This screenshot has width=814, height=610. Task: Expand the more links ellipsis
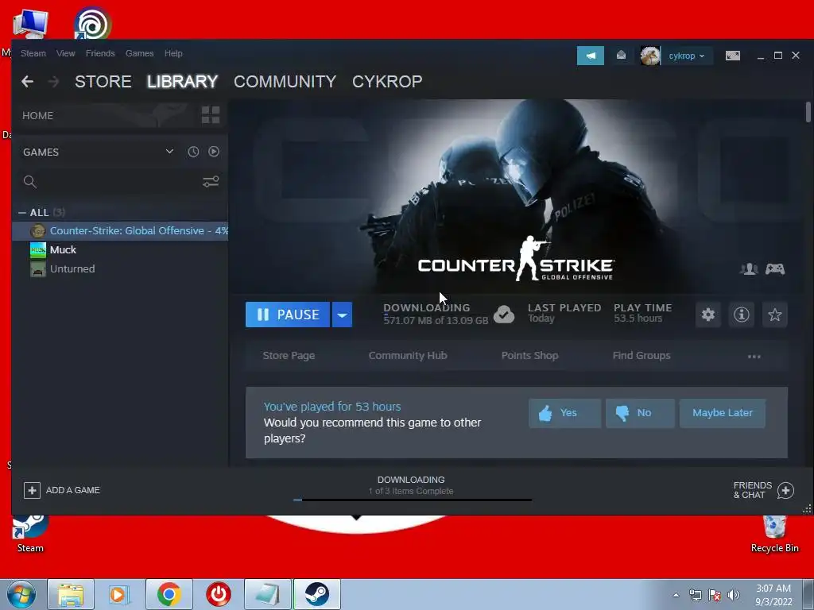coord(754,357)
